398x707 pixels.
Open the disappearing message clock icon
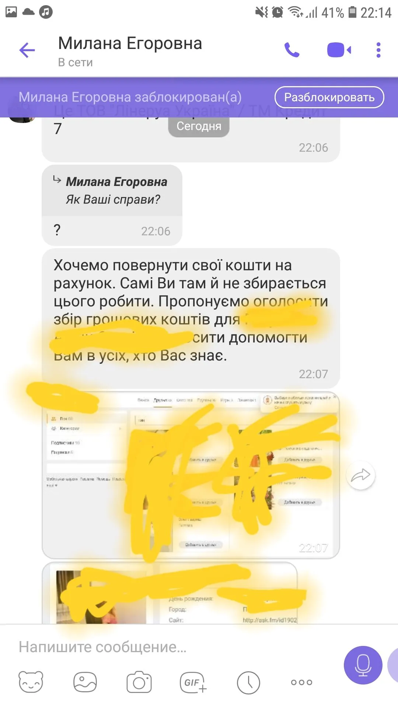point(248,682)
